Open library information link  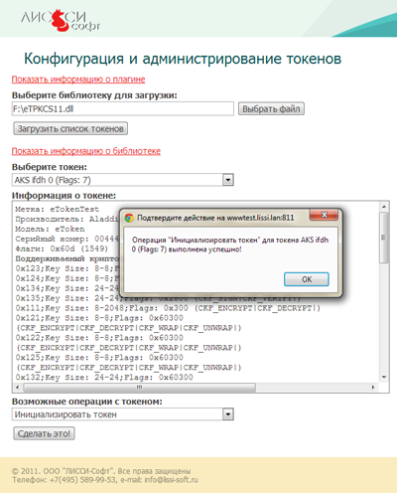[86, 151]
